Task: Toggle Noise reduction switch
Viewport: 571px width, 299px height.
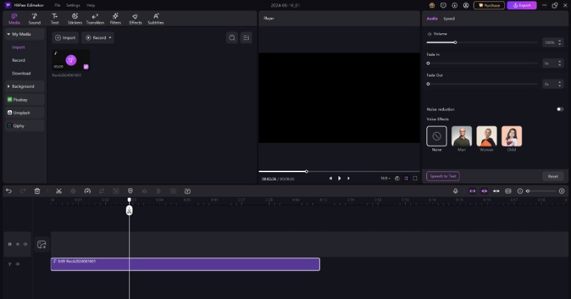Action: pyautogui.click(x=560, y=110)
